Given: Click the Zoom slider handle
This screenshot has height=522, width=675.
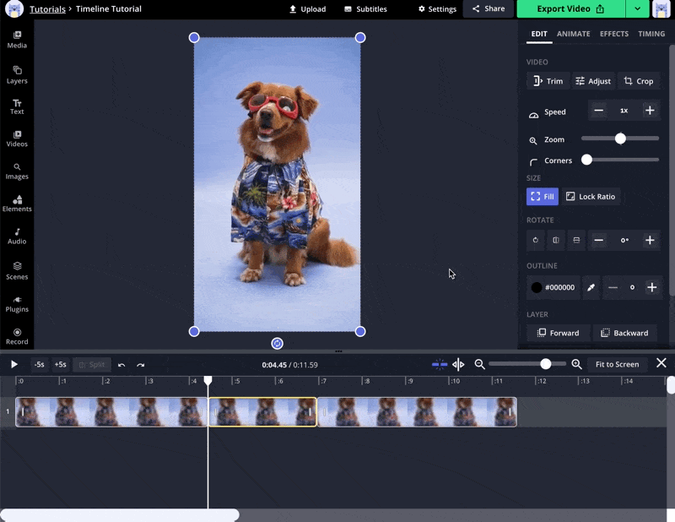Looking at the screenshot, I should 620,139.
